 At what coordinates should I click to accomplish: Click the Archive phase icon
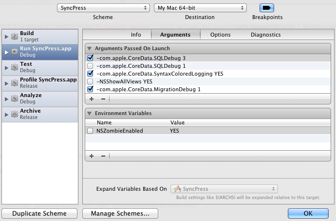click(x=14, y=114)
